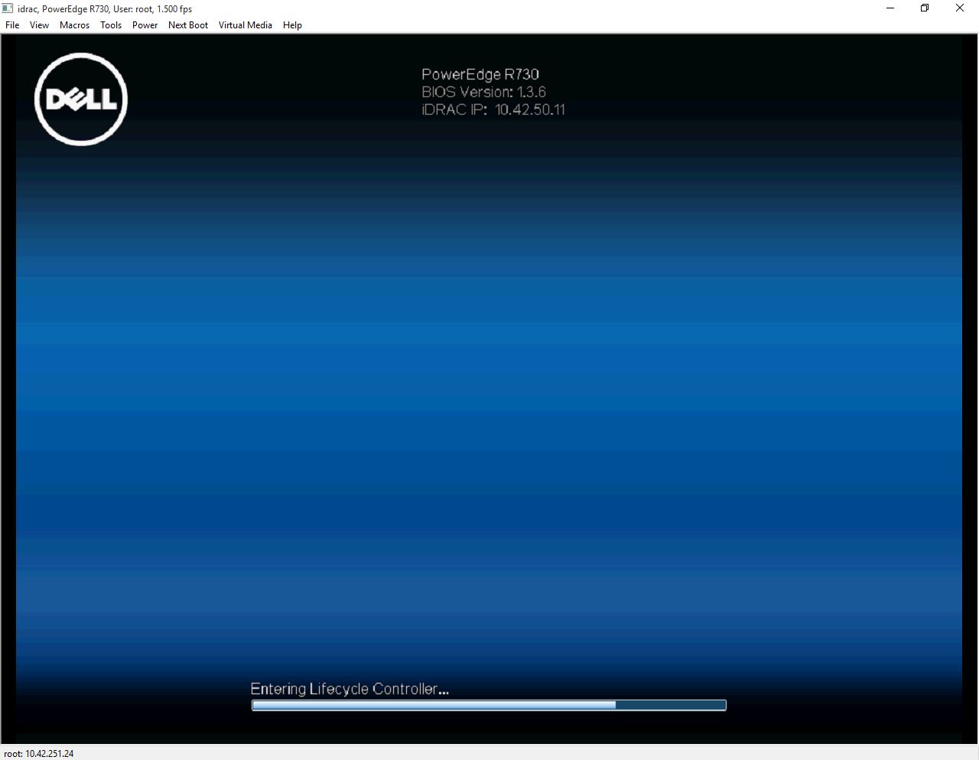This screenshot has height=760, width=979.
Task: Open the Tools menu
Action: pos(111,25)
